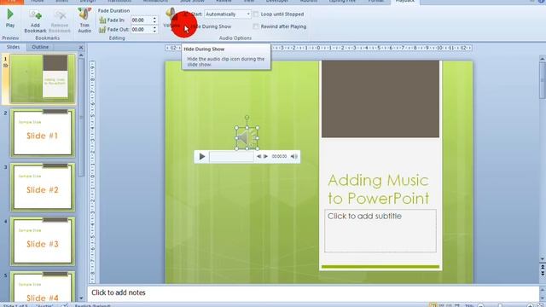Select slide 1 thumbnail in the pane

tap(43, 78)
